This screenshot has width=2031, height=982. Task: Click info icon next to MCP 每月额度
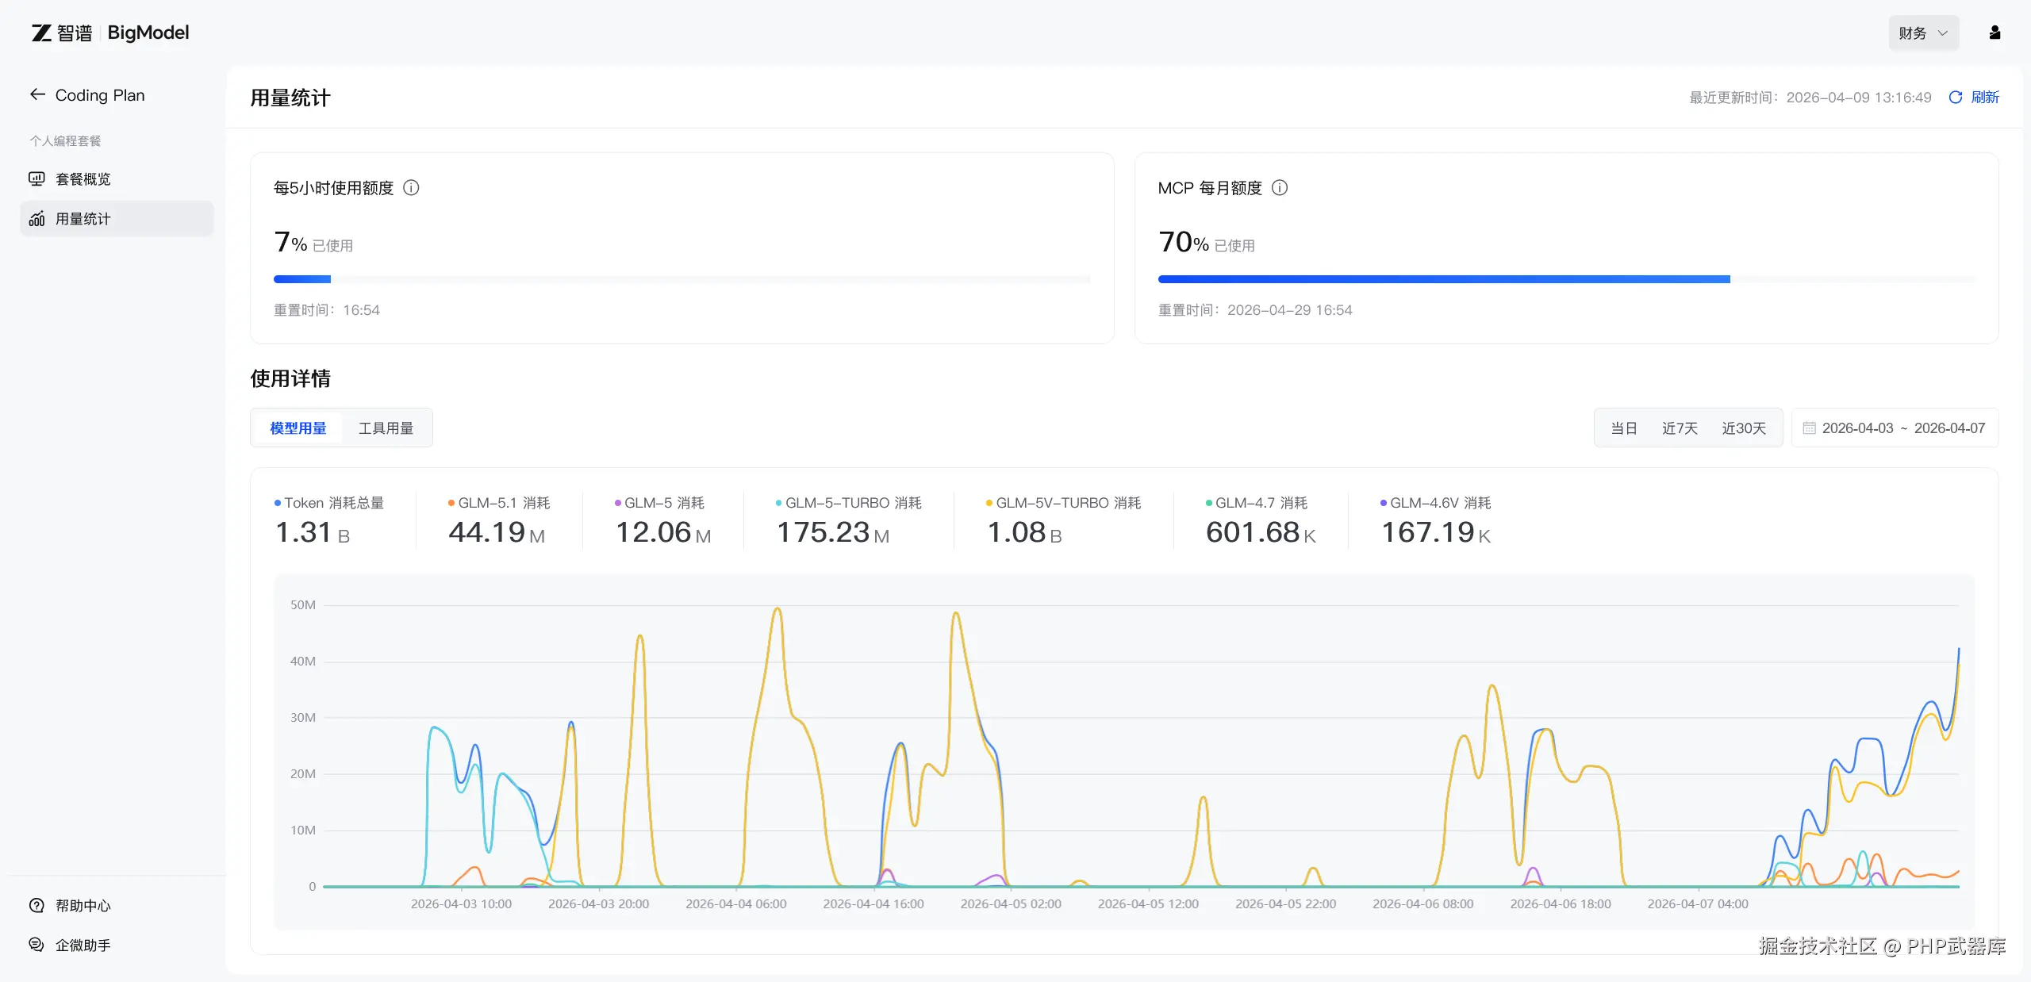[x=1280, y=188]
